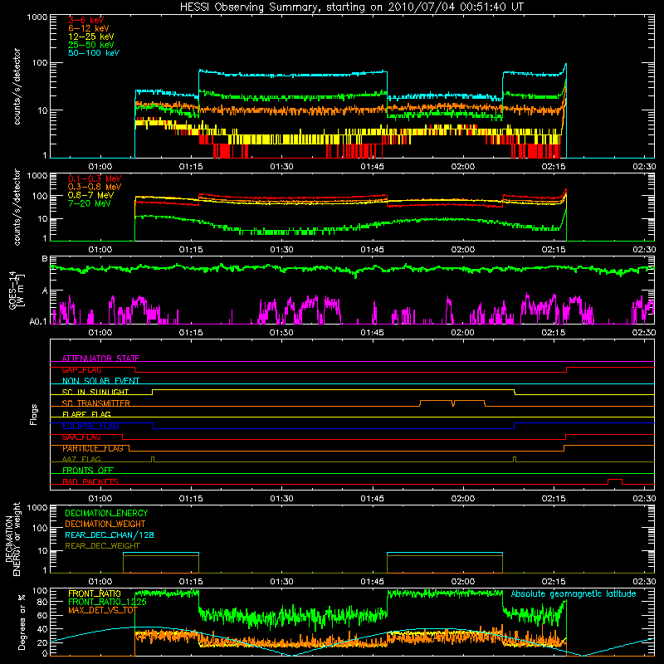Screen dimensions: 664x664
Task: Select the GAP_FLAG label
Action: coord(81,369)
